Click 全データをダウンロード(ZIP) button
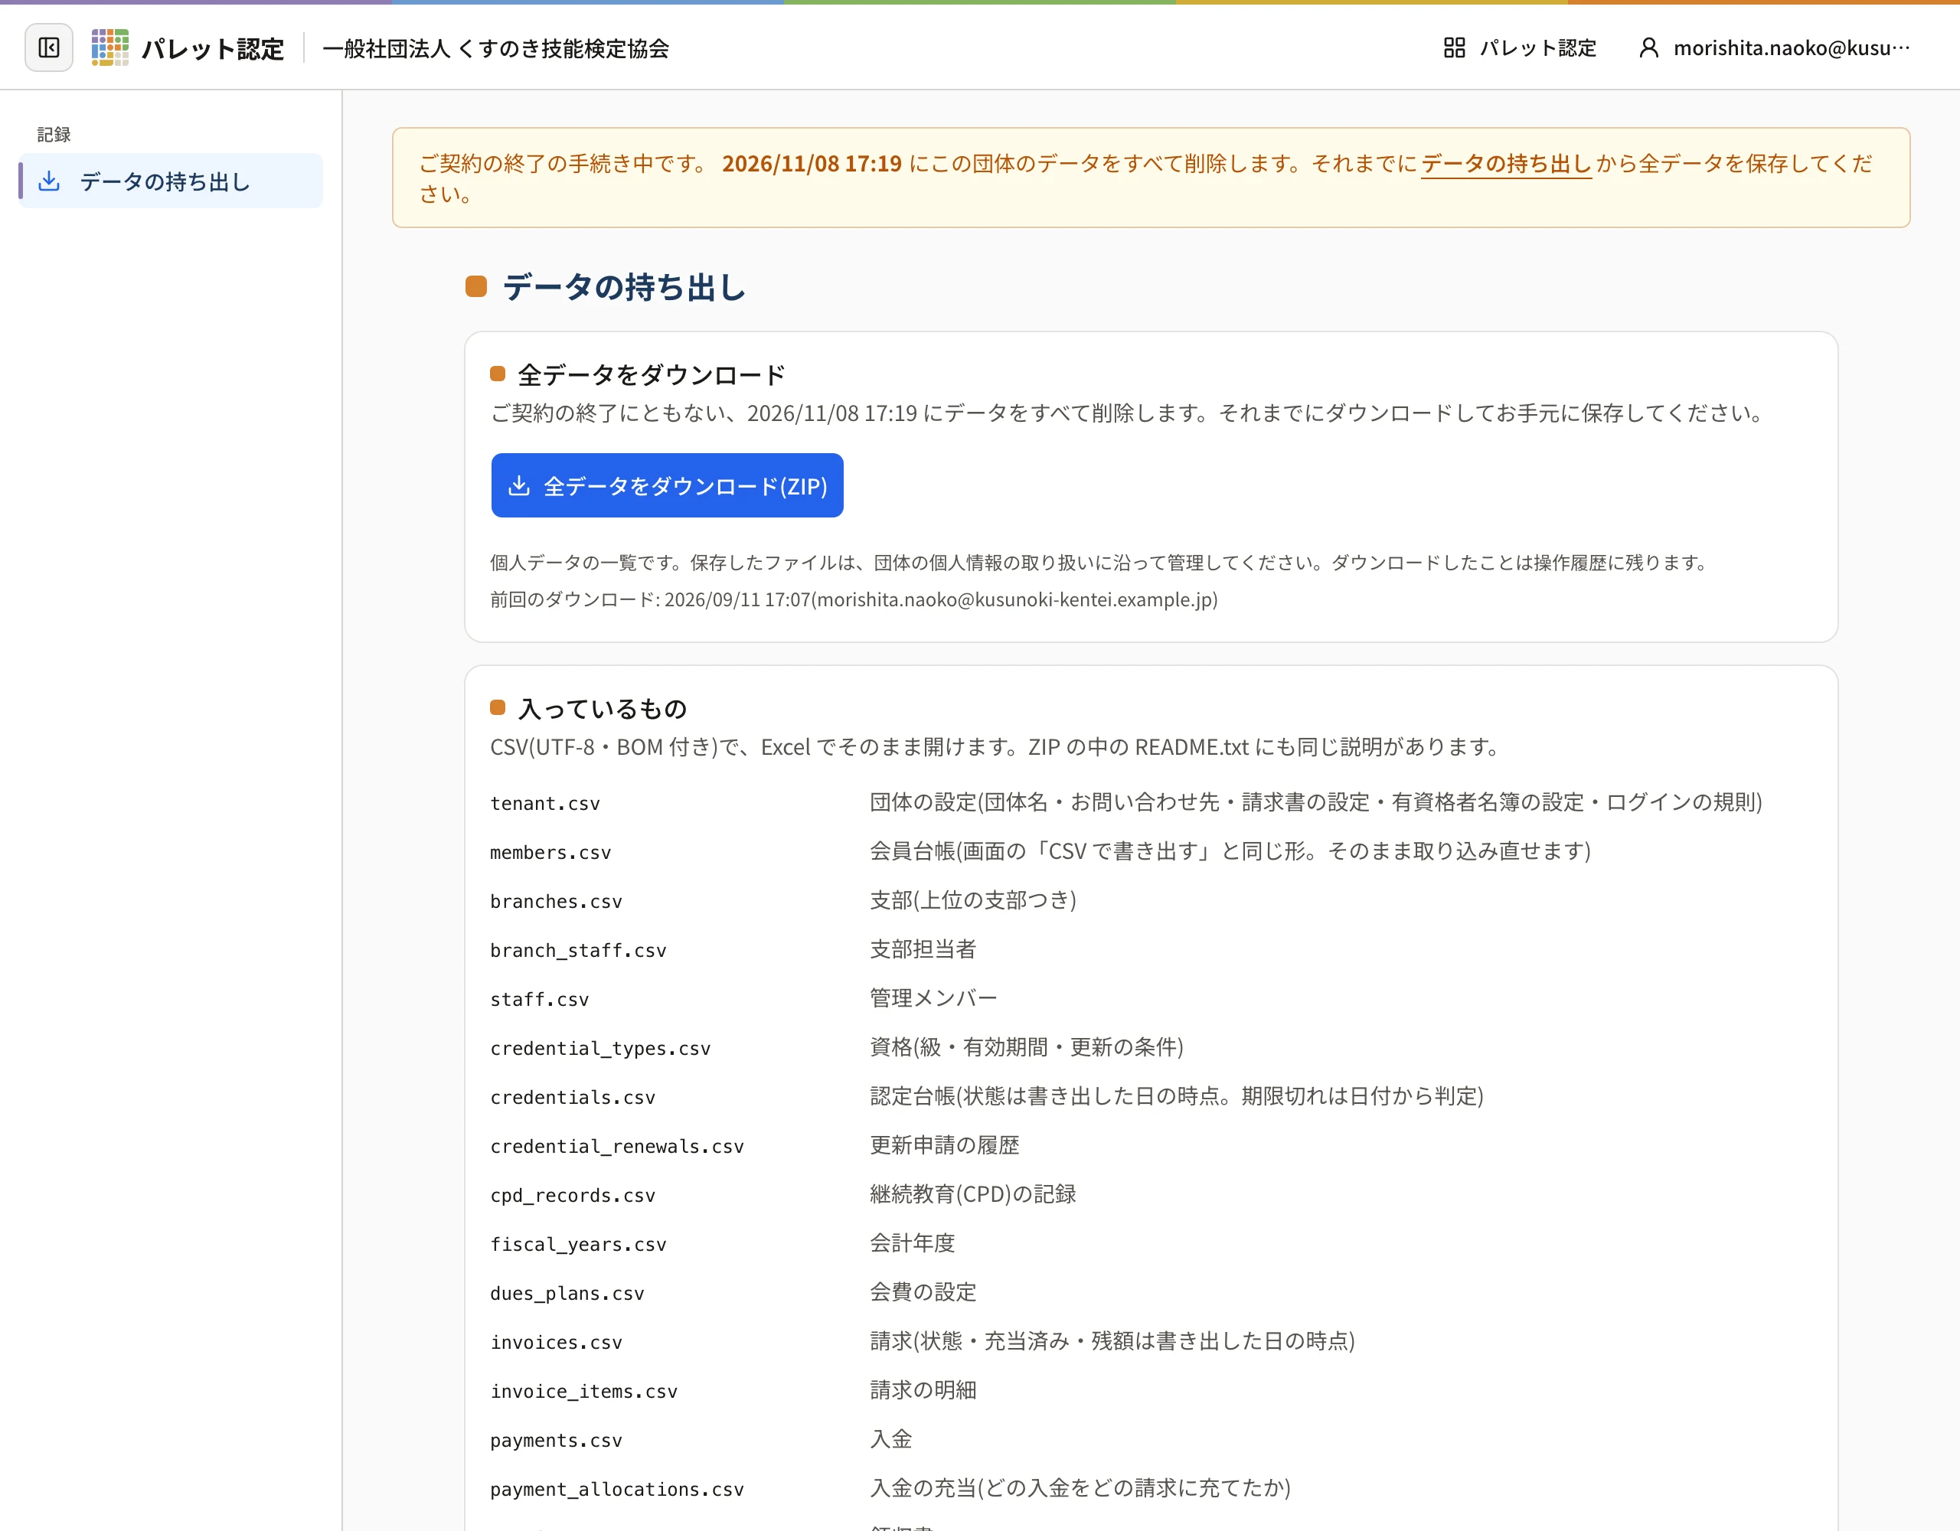 coord(667,485)
